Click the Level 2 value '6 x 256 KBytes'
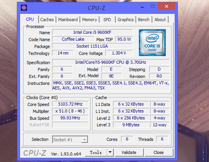The image size is (209, 162). [131, 118]
